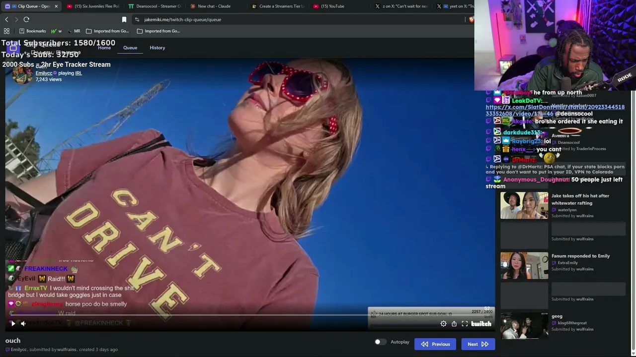Image resolution: width=636 pixels, height=357 pixels.
Task: View site information icon in address bar
Action: (137, 19)
